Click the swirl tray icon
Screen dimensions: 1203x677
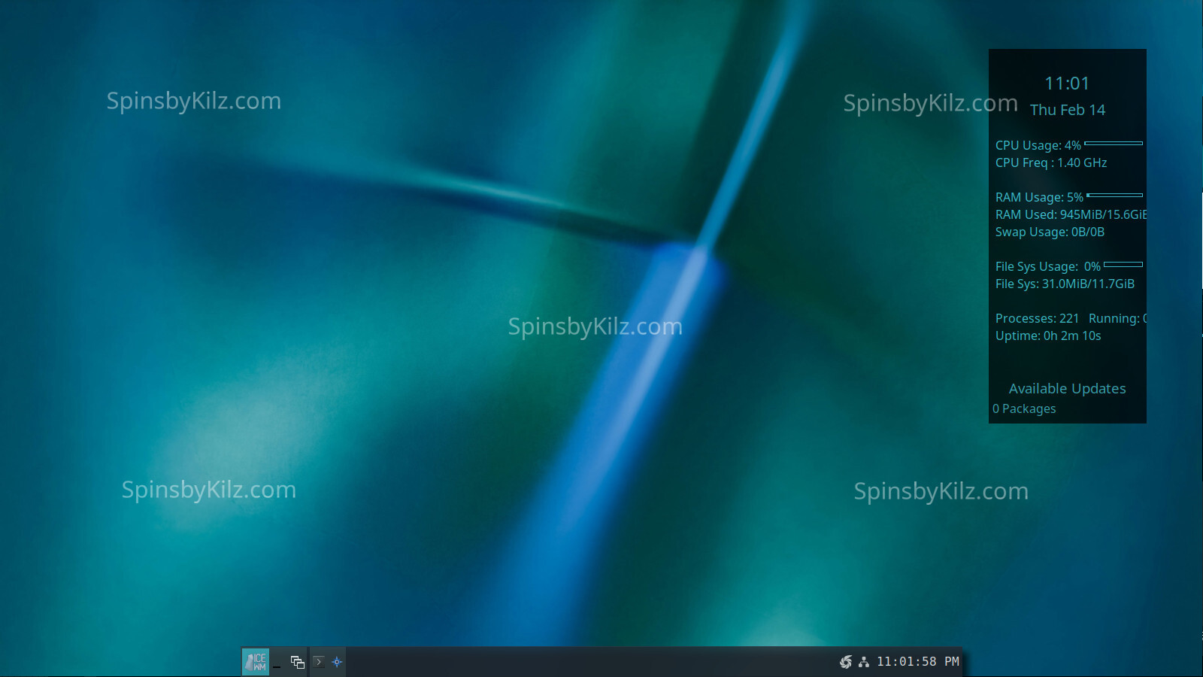click(846, 662)
